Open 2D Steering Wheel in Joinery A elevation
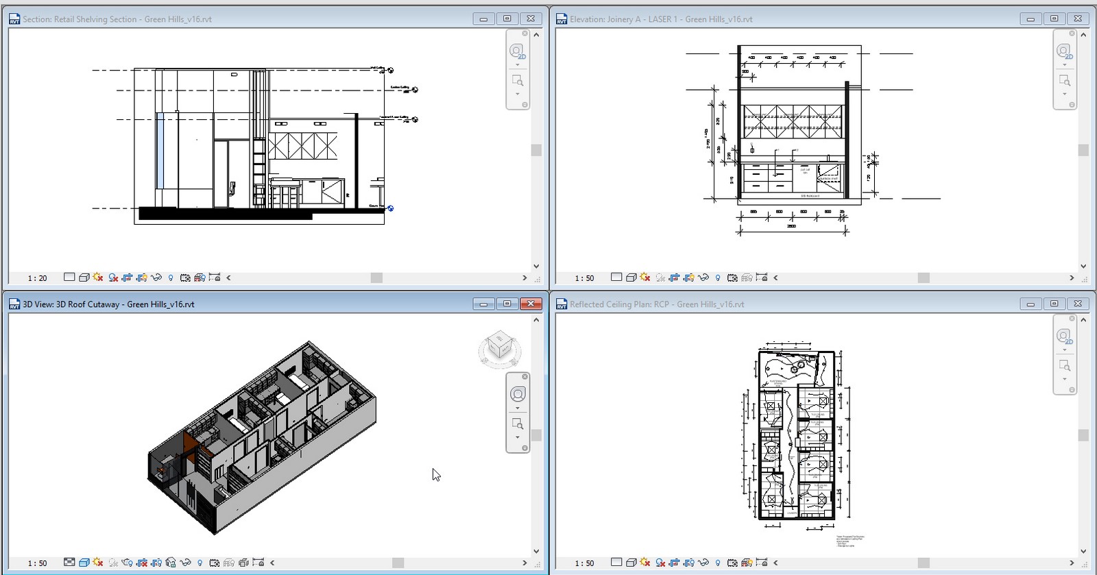Image resolution: width=1097 pixels, height=575 pixels. click(1065, 51)
